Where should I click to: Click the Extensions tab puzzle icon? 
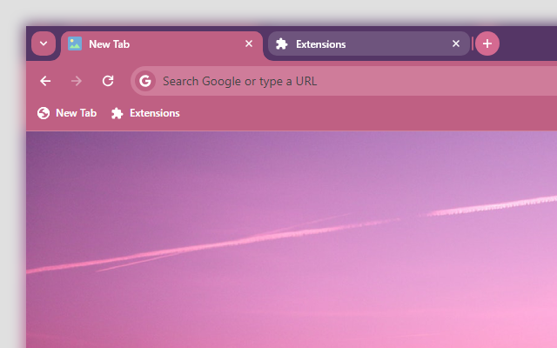click(281, 44)
